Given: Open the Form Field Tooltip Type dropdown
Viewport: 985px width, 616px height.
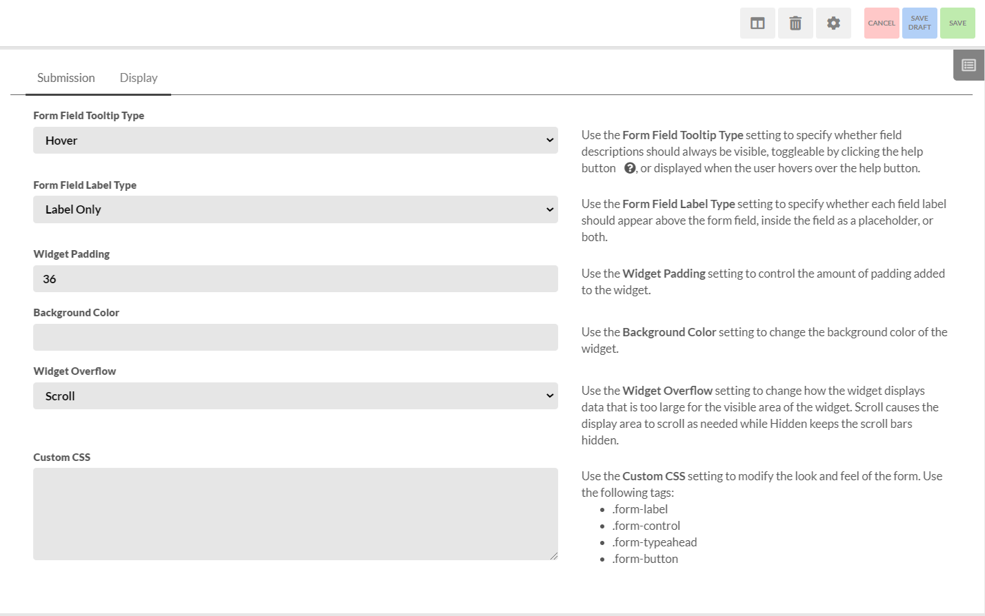Looking at the screenshot, I should (x=295, y=140).
